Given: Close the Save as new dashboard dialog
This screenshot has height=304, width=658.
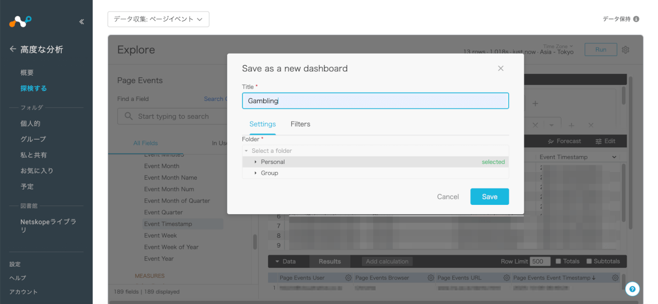Looking at the screenshot, I should 500,68.
